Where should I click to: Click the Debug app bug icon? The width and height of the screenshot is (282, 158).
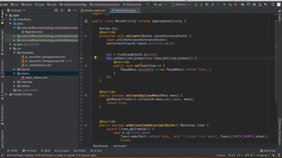pyautogui.click(x=212, y=4)
